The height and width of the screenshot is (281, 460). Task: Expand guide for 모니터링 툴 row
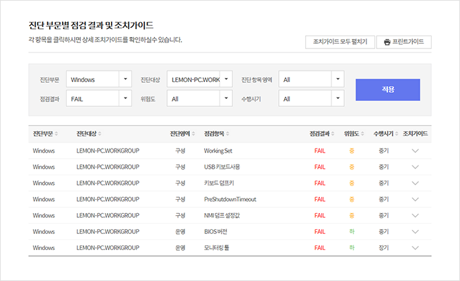[x=415, y=248]
